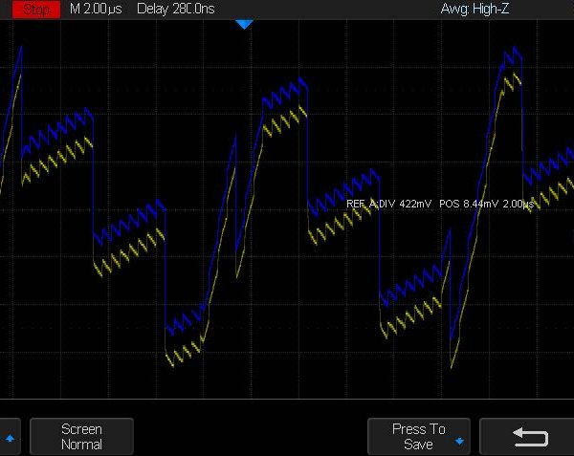Click the REF A DIV 422mV label
This screenshot has width=574, height=456.
click(x=388, y=204)
